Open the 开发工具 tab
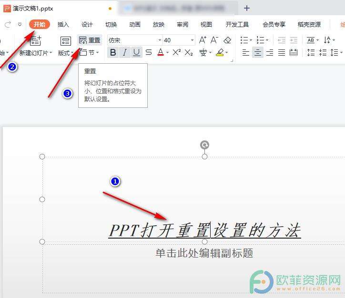The width and height of the screenshot is (345, 298). (x=237, y=25)
